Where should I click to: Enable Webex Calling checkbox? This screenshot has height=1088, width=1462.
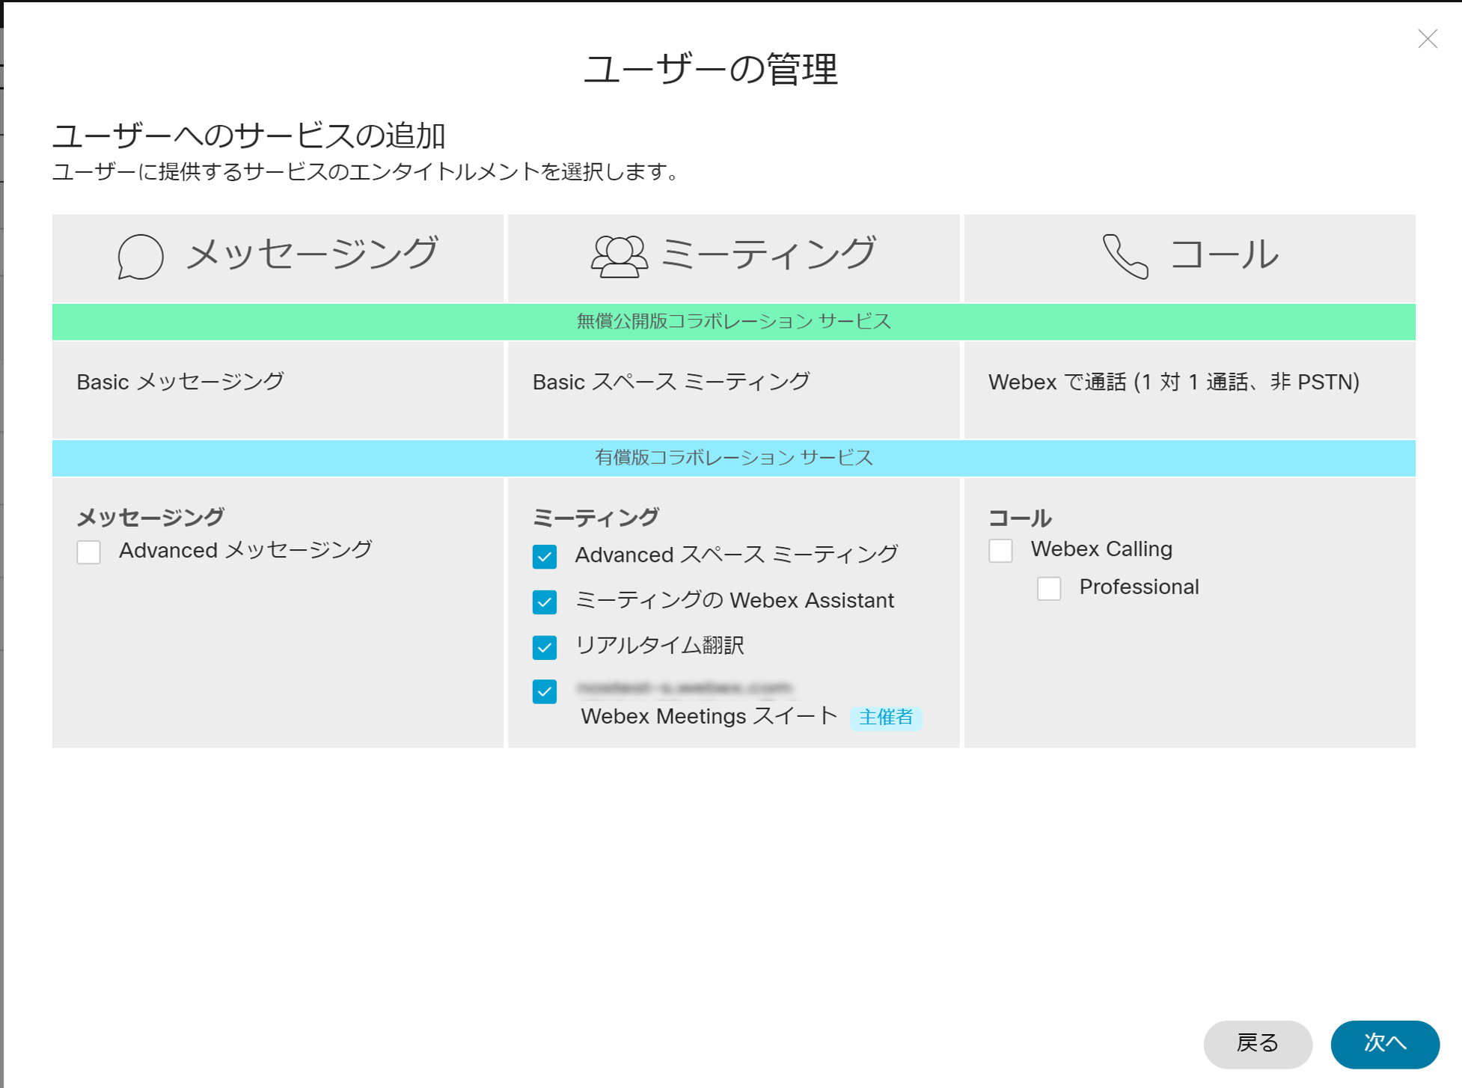(1000, 551)
